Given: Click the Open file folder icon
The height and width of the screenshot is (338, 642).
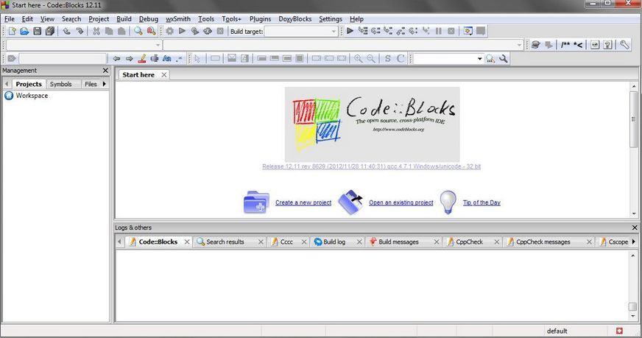Looking at the screenshot, I should (24, 31).
